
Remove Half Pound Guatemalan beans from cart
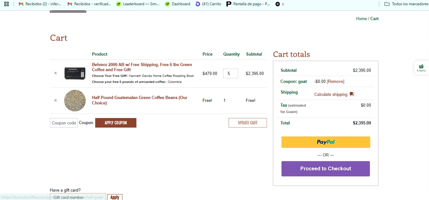55,100
